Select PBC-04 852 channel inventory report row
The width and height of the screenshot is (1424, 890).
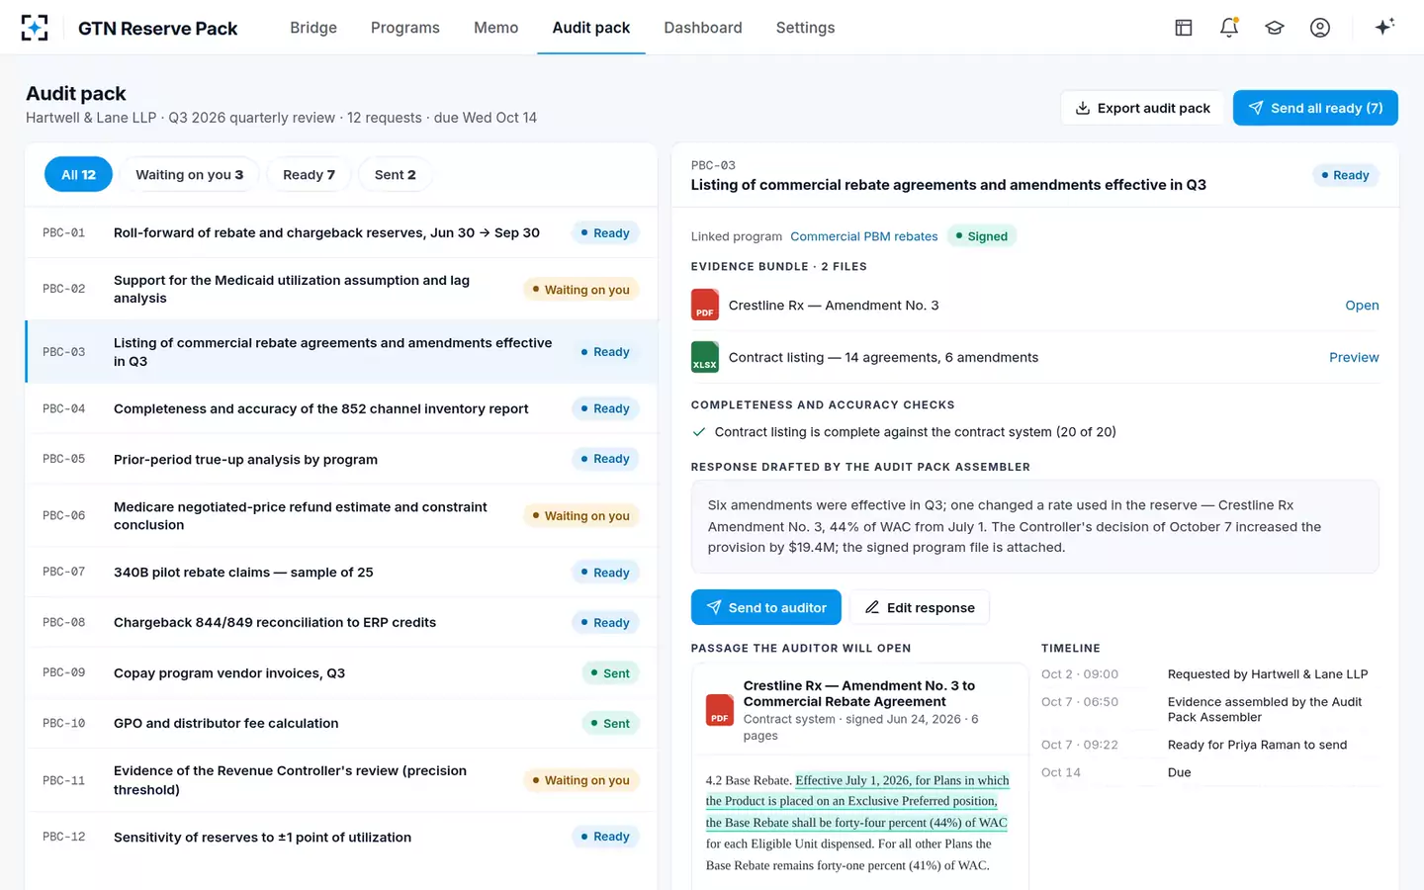341,408
